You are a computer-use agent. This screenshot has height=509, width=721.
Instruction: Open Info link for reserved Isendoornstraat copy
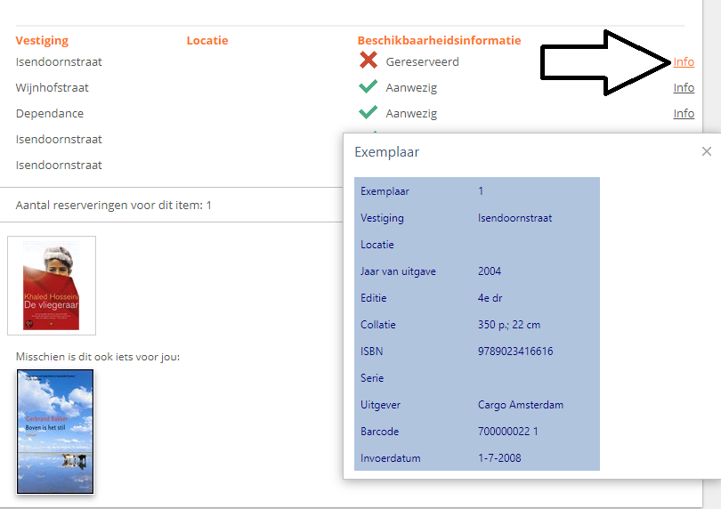pyautogui.click(x=684, y=62)
